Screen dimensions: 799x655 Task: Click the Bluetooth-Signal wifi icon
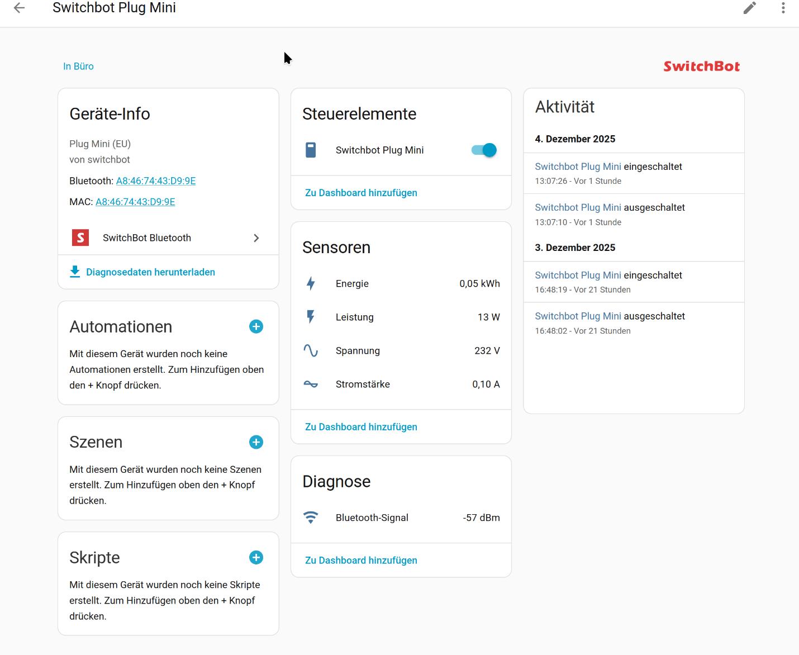point(311,518)
